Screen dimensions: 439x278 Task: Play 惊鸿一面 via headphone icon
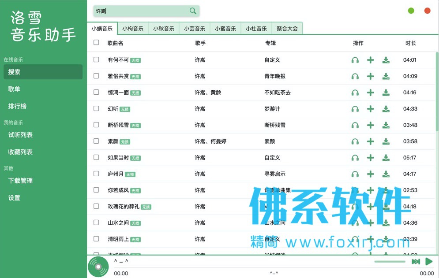355,93
